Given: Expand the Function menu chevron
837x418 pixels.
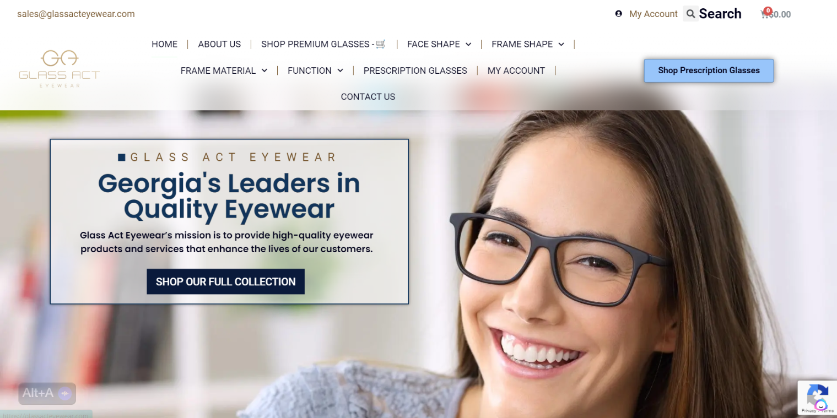Looking at the screenshot, I should (x=340, y=70).
